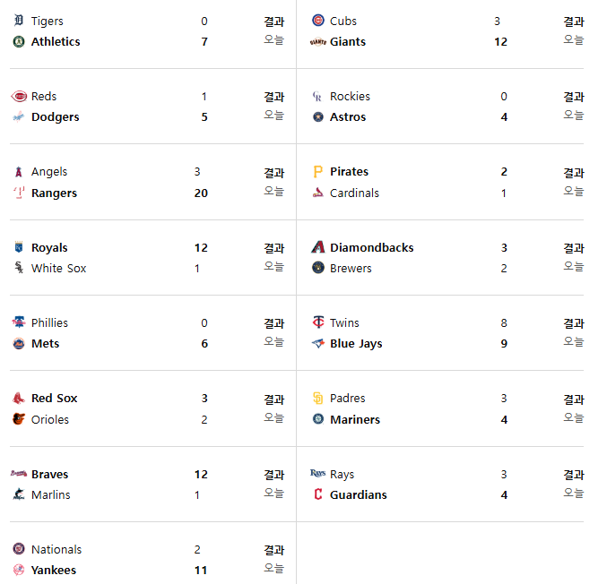The height and width of the screenshot is (584, 607).
Task: Click the Tigers team logo
Action: [19, 21]
